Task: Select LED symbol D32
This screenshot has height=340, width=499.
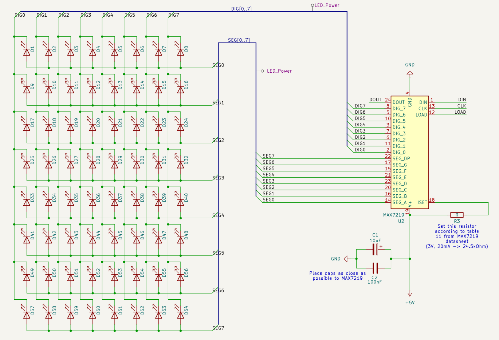Action: pyautogui.click(x=180, y=164)
